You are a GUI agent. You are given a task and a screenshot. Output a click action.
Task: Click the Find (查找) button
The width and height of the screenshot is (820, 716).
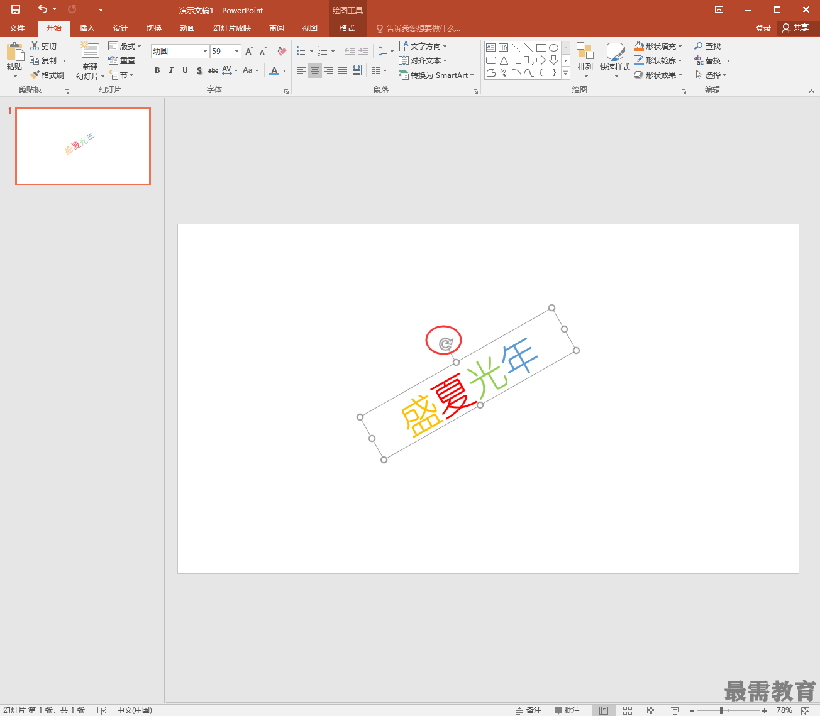tap(708, 46)
